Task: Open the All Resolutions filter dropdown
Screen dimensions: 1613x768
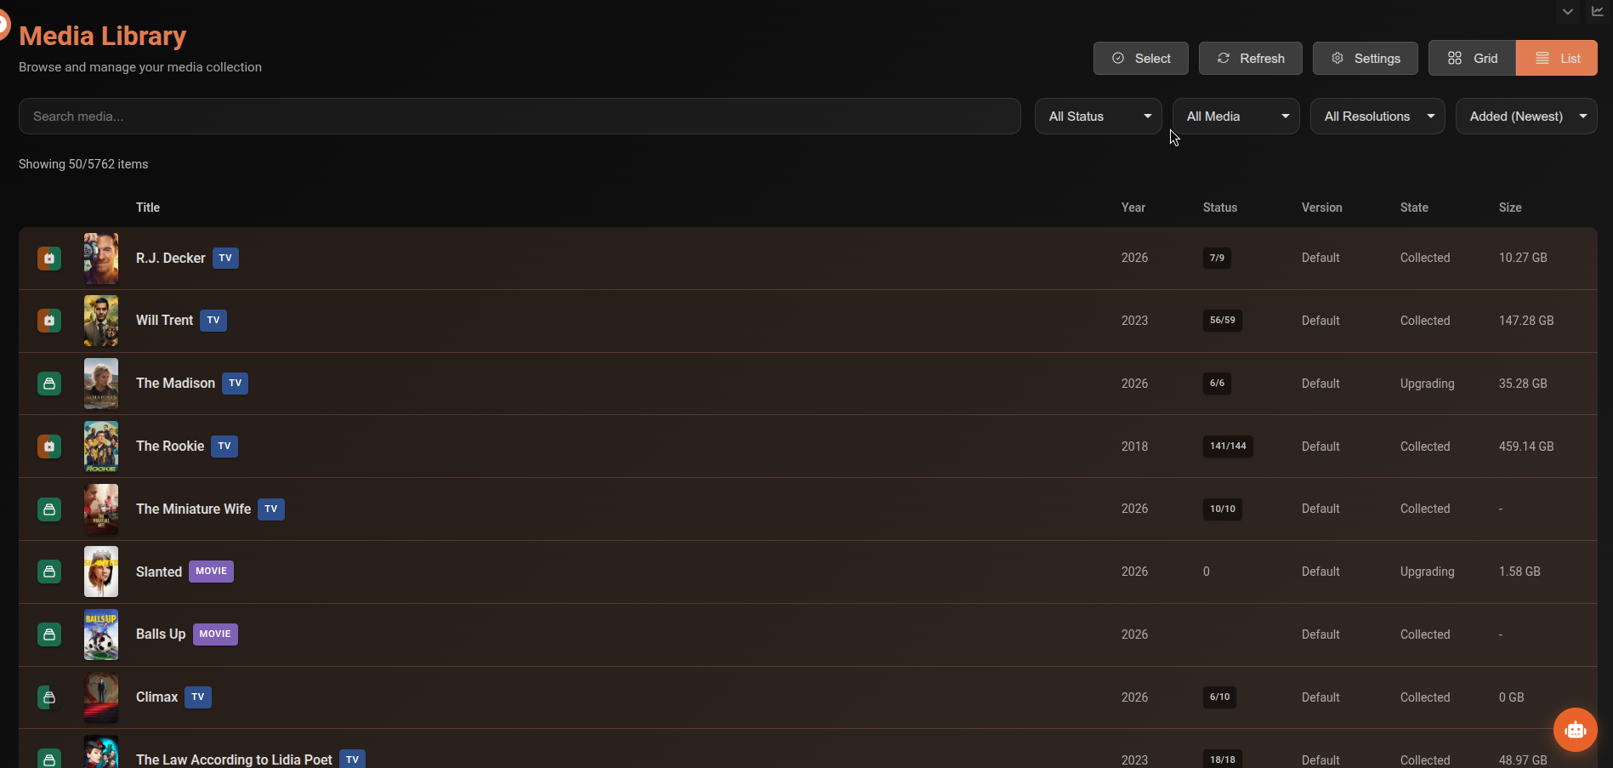Action: point(1377,117)
